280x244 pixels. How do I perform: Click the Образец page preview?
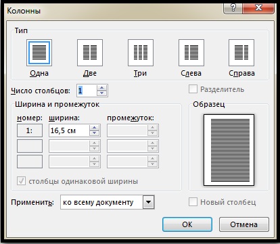pyautogui.click(x=229, y=150)
